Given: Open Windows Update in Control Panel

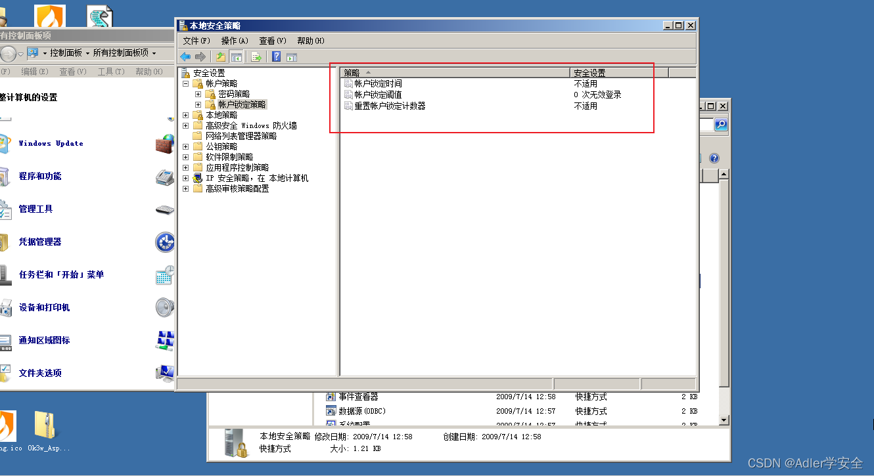Looking at the screenshot, I should tap(51, 143).
